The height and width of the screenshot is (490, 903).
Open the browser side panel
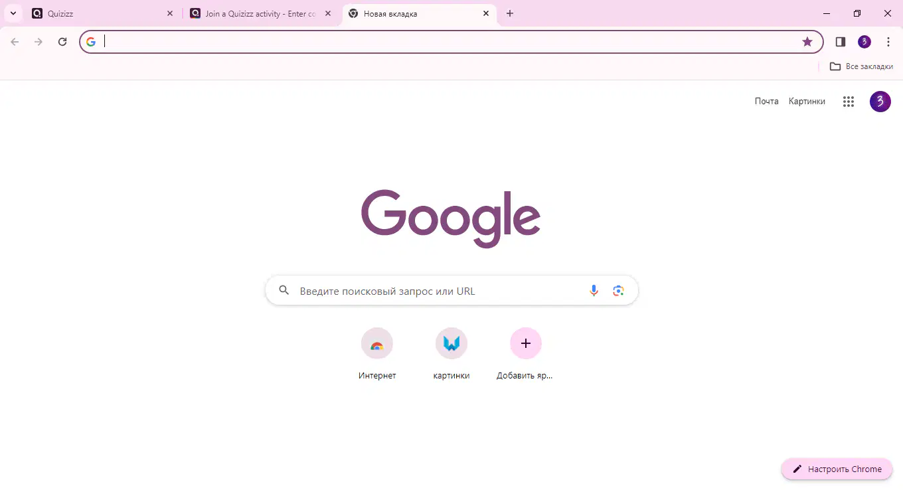click(841, 42)
